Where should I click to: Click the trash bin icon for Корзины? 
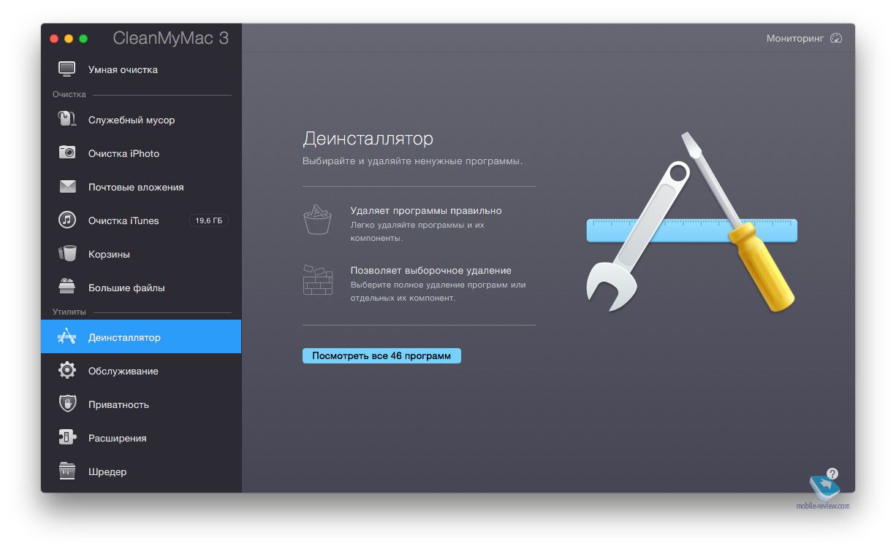coord(67,254)
